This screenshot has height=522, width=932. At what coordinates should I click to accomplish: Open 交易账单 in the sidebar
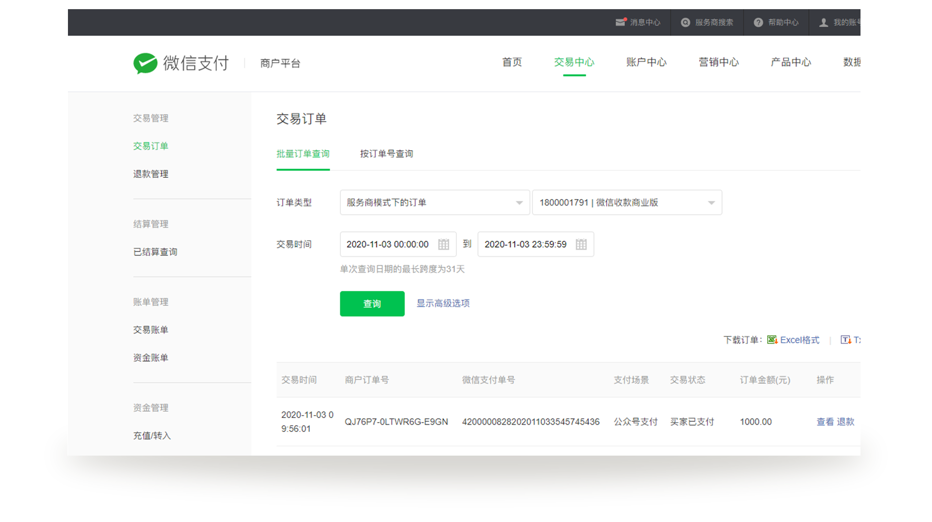pyautogui.click(x=151, y=330)
